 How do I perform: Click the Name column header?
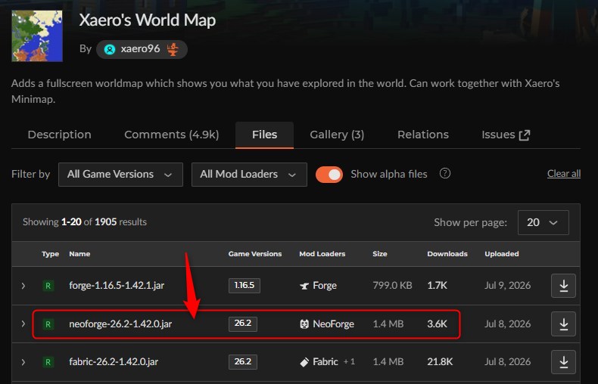(79, 254)
